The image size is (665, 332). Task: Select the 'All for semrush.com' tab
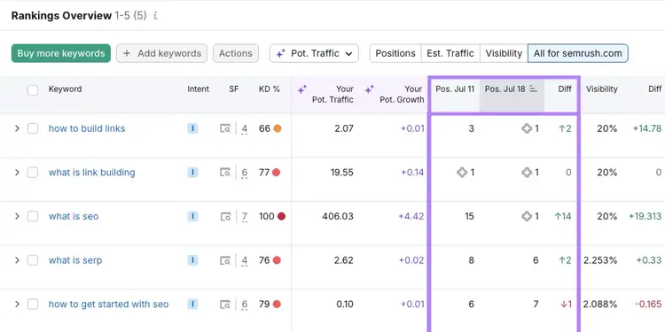coord(577,53)
